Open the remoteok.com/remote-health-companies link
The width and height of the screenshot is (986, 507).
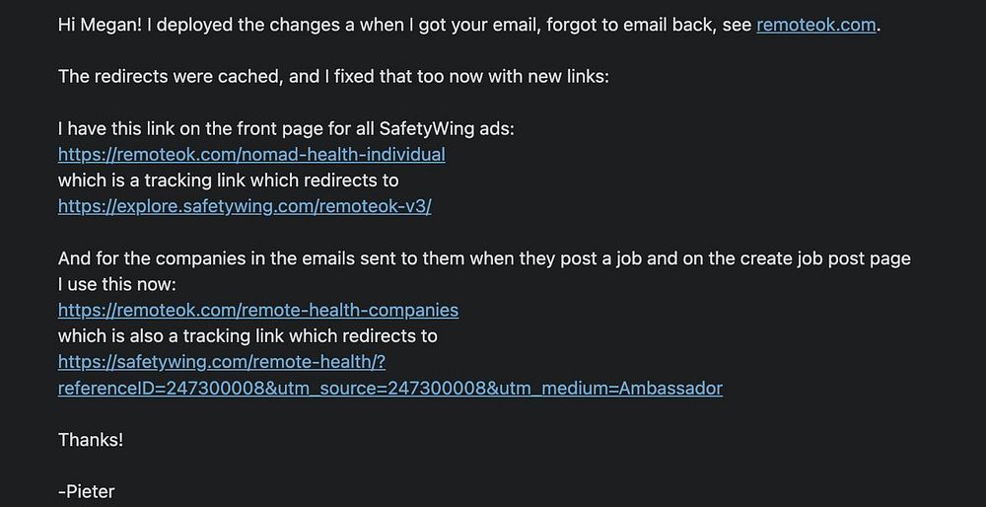pos(258,310)
